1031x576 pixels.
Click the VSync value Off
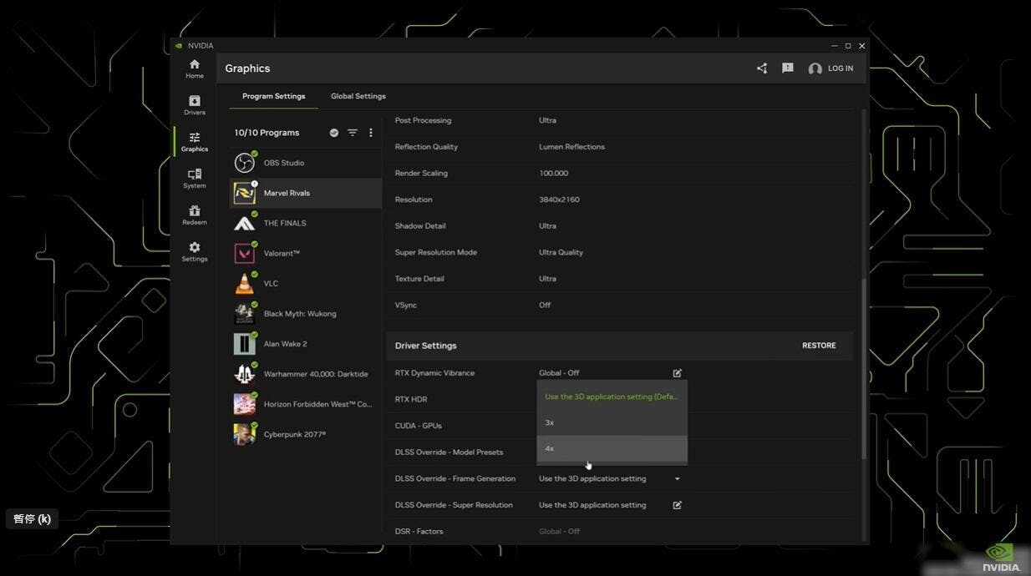(545, 306)
